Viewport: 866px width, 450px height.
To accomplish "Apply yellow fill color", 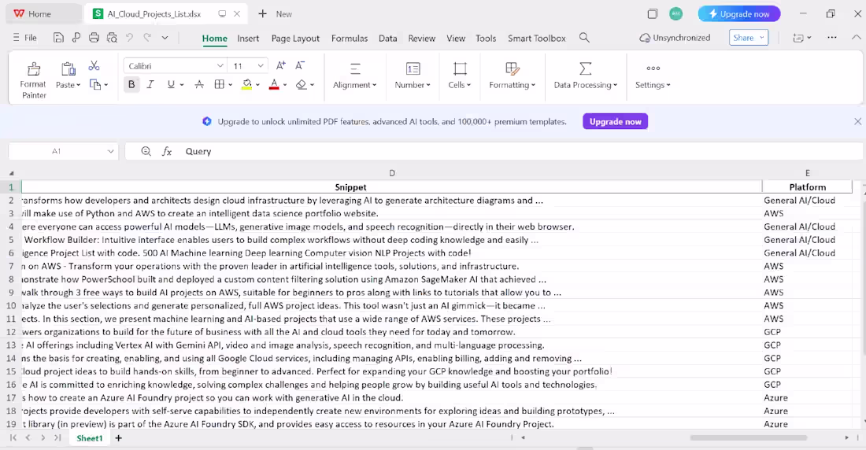I will coord(247,84).
